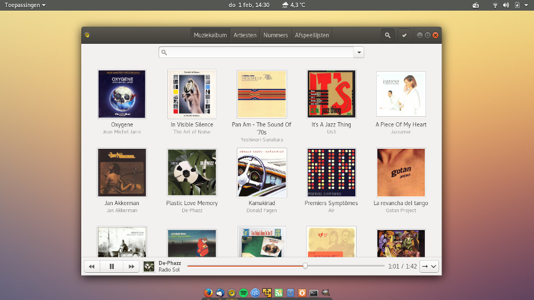The height and width of the screenshot is (300, 534).
Task: Pause the current song
Action: (112, 266)
